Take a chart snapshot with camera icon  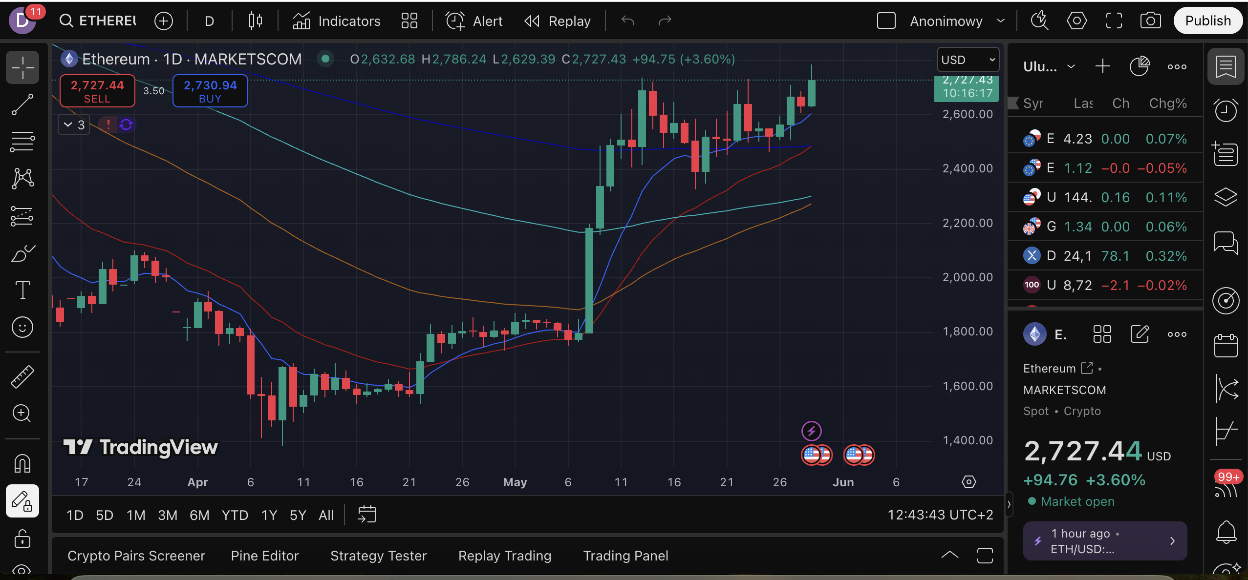[x=1150, y=21]
